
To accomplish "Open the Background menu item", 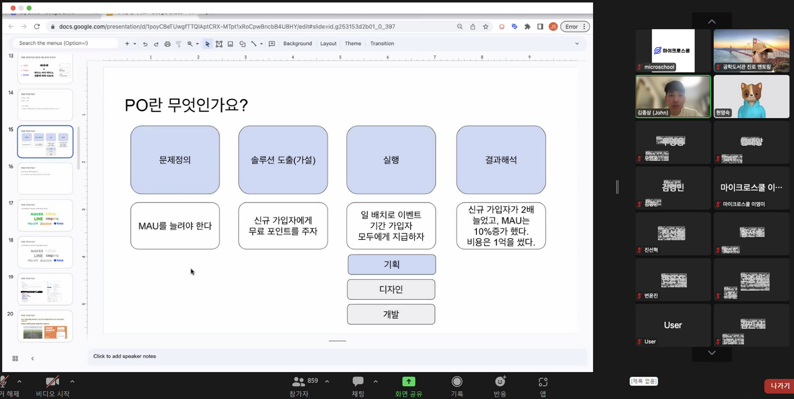I will (297, 43).
